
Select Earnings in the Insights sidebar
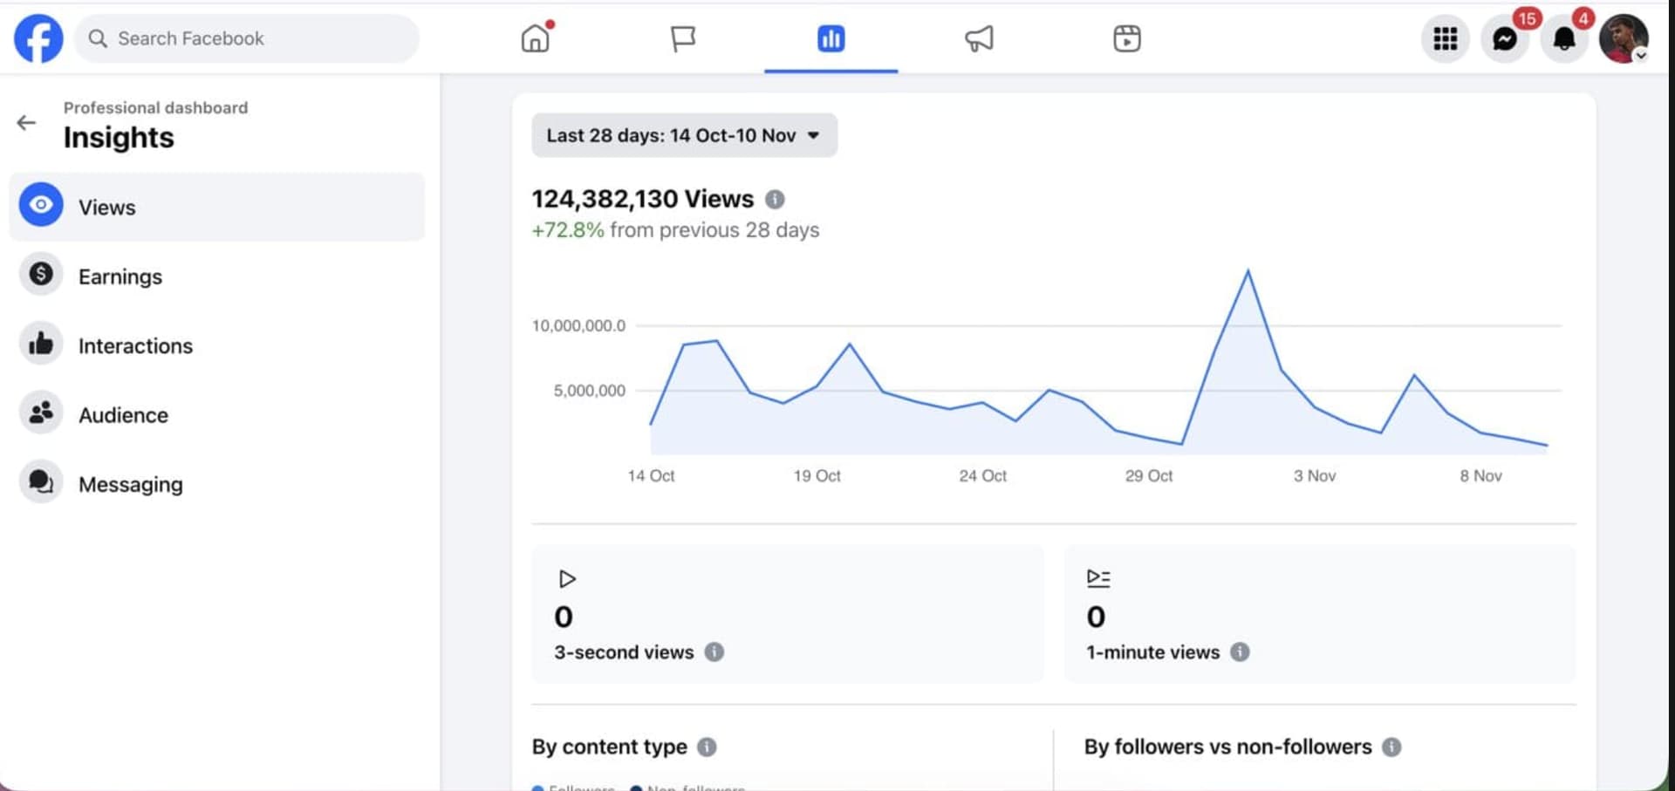(120, 276)
